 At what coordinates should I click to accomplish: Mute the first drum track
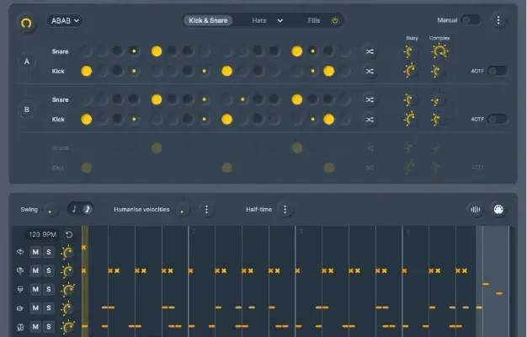[x=35, y=252]
